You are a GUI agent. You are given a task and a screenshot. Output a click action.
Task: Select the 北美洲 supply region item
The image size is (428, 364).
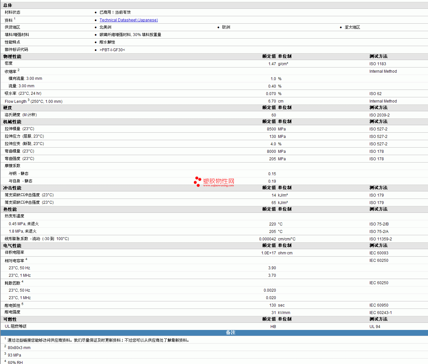pos(105,27)
